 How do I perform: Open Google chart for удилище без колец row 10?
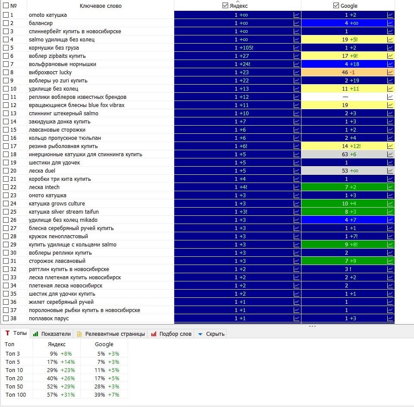click(390, 89)
